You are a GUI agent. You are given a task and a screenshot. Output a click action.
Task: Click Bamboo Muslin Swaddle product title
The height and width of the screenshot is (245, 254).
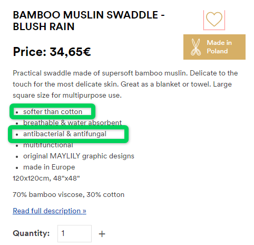coord(89,21)
